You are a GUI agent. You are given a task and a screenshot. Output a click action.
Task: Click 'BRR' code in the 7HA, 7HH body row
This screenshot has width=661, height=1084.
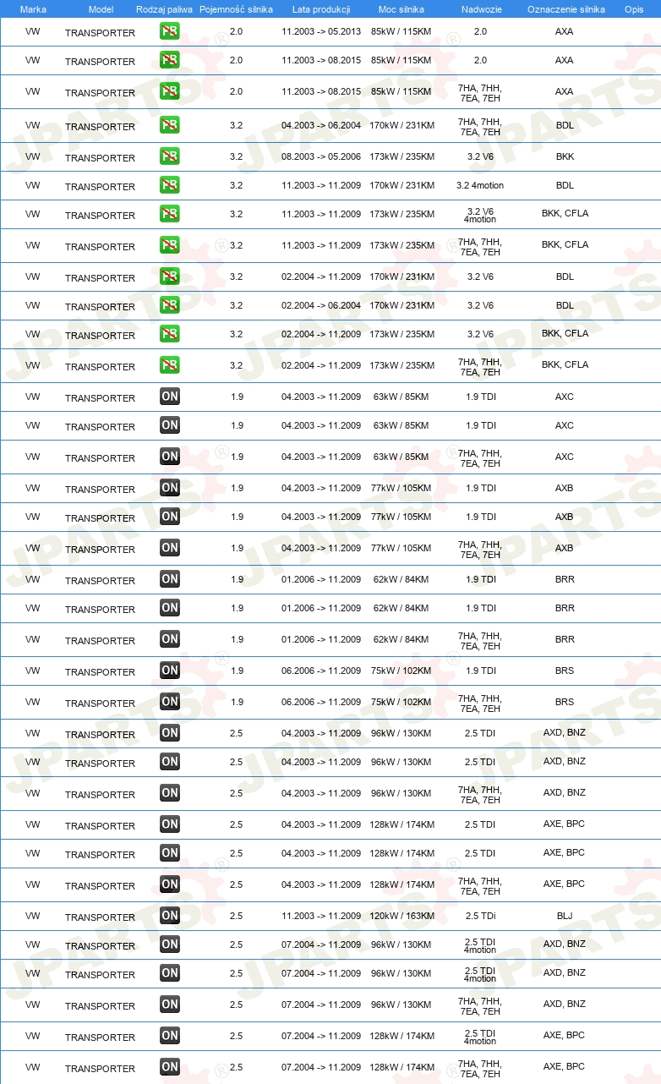[x=565, y=639]
